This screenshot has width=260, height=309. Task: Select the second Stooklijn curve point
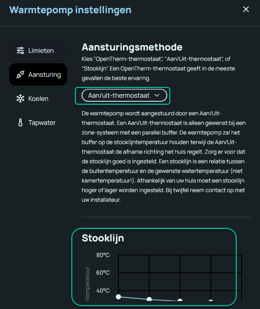pos(149,299)
